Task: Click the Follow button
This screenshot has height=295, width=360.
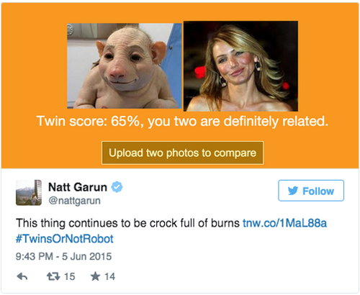Action: (311, 191)
